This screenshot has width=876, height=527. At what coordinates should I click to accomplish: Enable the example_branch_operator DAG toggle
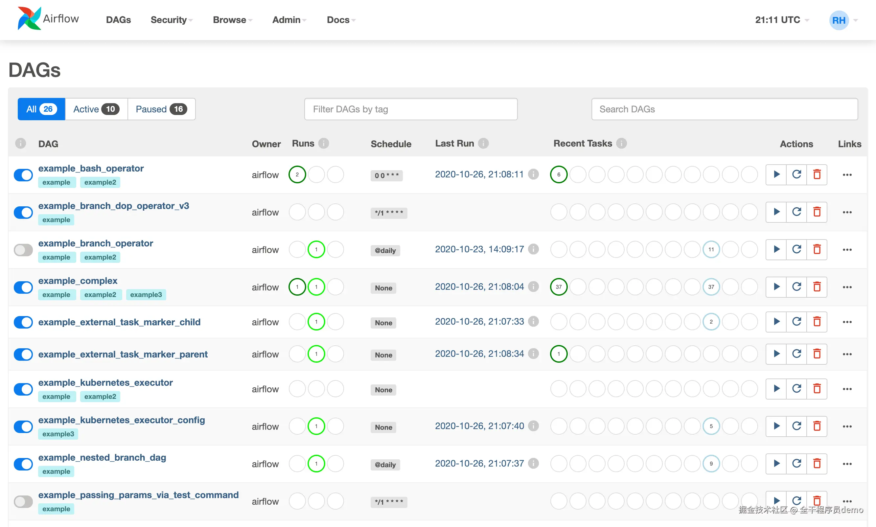(23, 250)
